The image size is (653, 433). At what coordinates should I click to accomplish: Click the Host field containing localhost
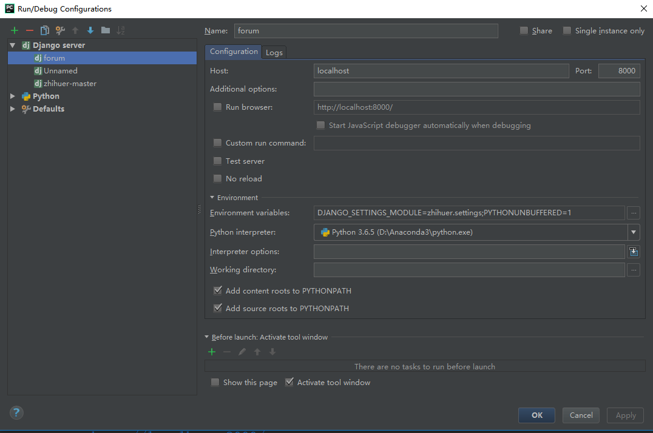[x=441, y=71]
